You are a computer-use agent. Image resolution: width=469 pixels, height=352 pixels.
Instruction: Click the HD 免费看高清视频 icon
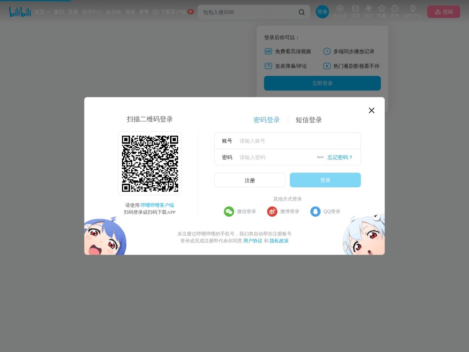click(269, 51)
